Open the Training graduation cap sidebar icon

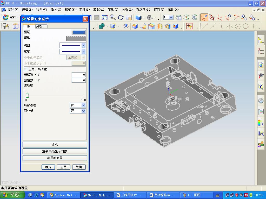(261, 76)
